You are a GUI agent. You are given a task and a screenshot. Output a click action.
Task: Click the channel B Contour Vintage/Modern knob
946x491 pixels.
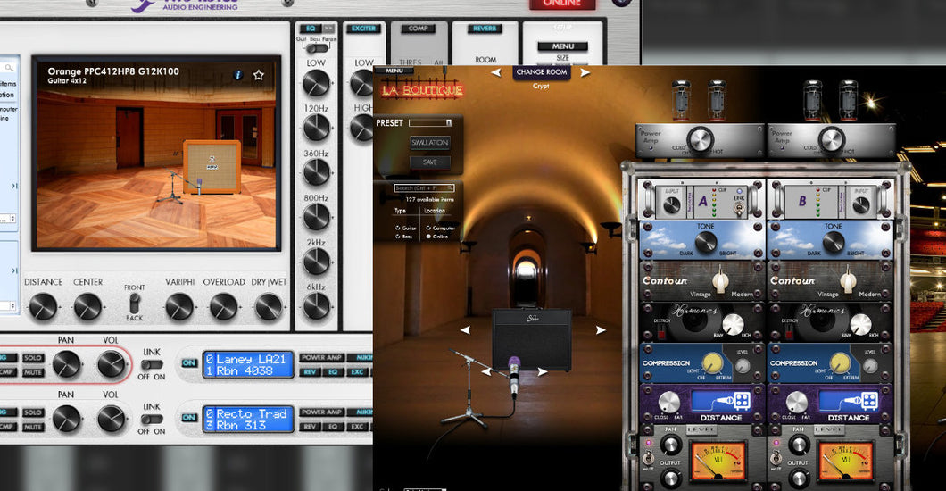coord(848,281)
